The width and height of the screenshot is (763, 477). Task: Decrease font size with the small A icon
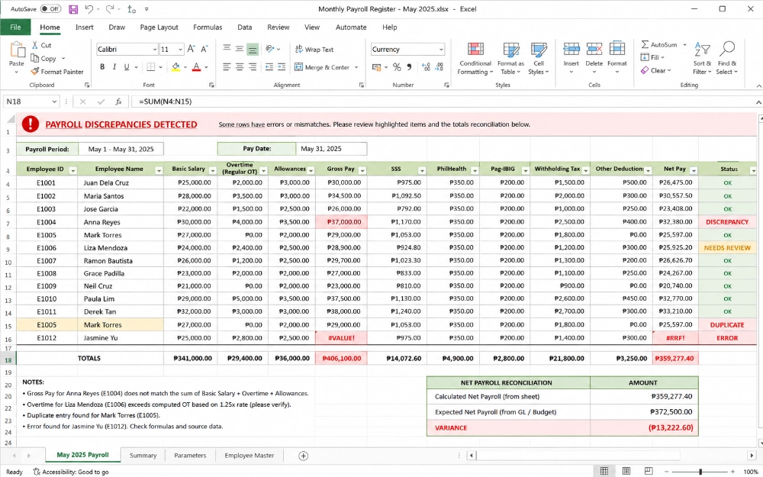204,49
